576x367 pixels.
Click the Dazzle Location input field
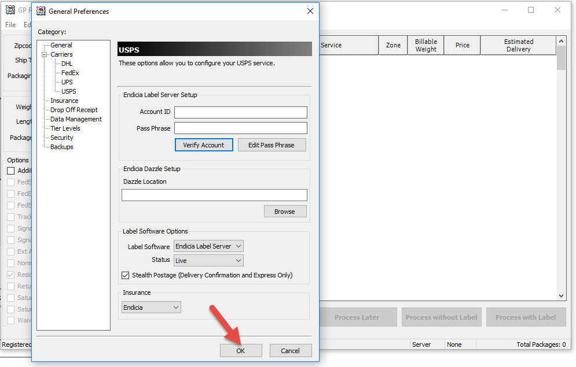(x=214, y=195)
